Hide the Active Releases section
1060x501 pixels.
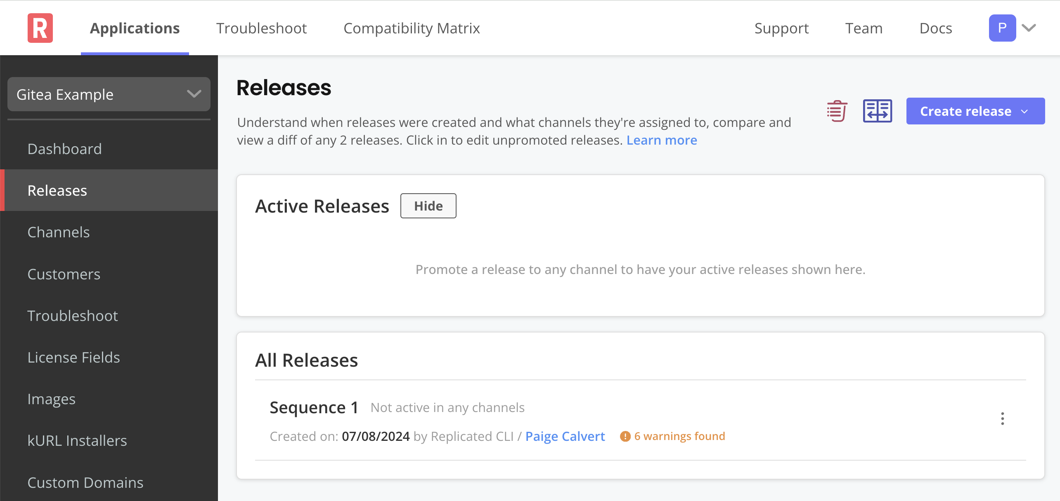pos(428,205)
